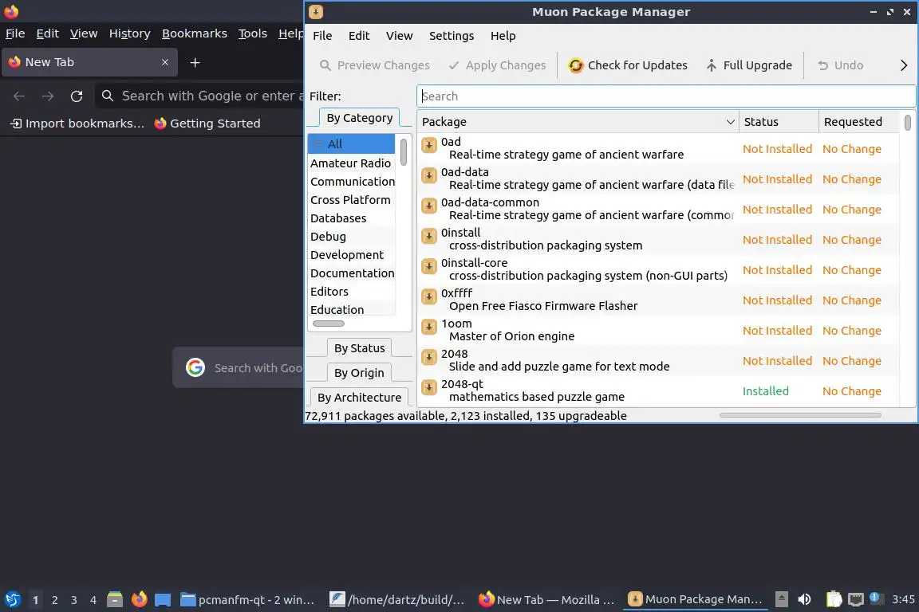Click the Full Upgrade toolbar button
The height and width of the screenshot is (612, 919).
(x=748, y=65)
